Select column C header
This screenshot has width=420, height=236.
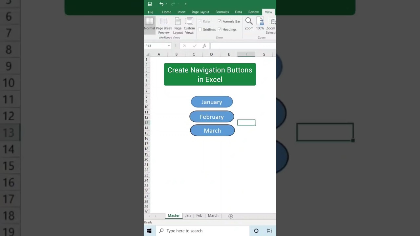[x=194, y=54]
